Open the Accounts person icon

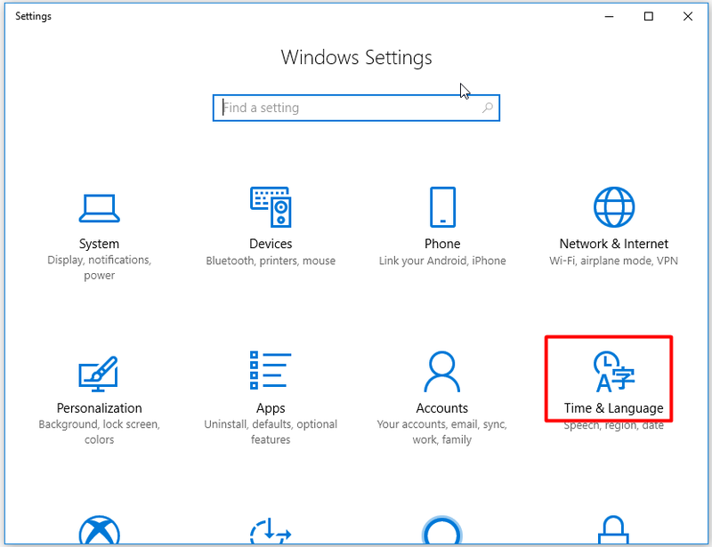(441, 371)
